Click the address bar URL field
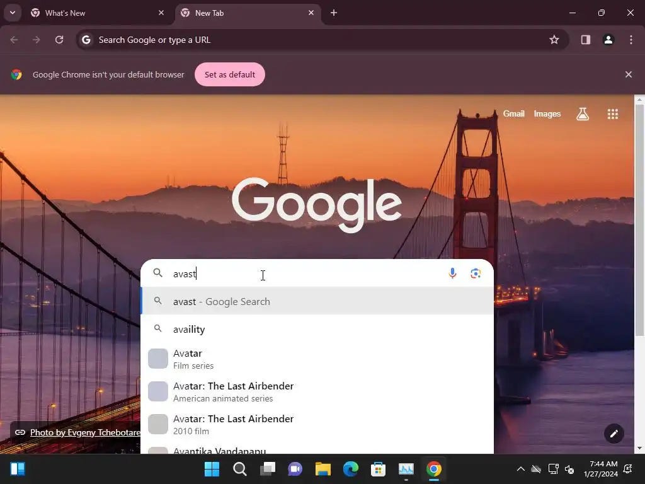The height and width of the screenshot is (484, 645). [x=322, y=40]
